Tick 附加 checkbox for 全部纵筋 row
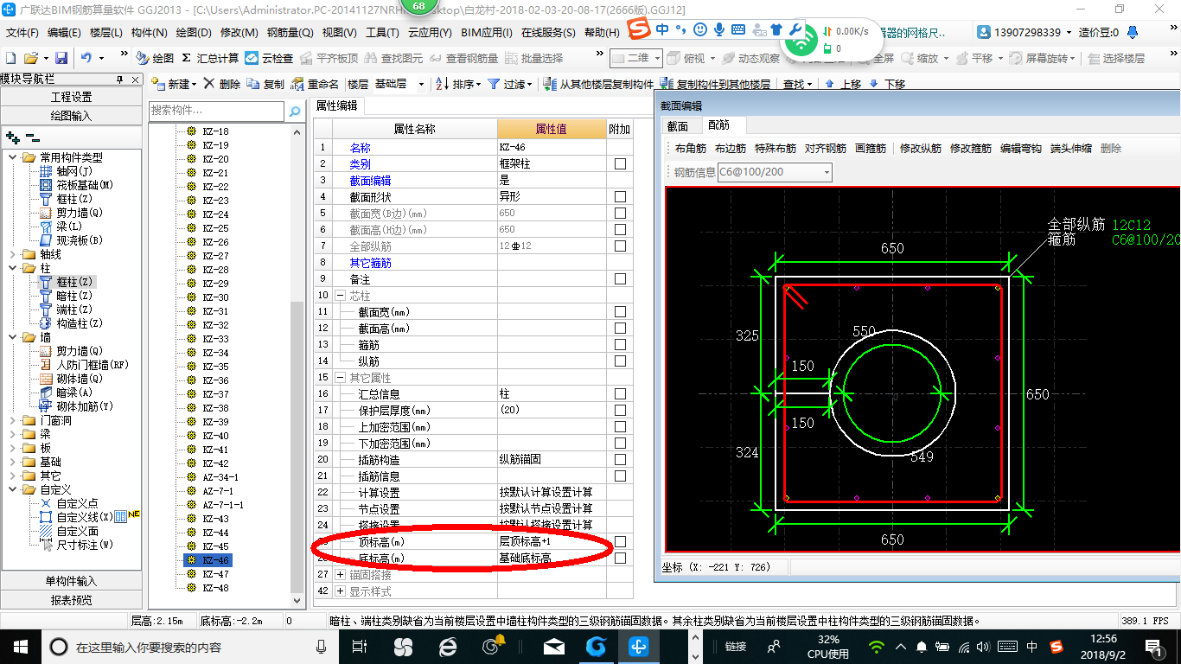 620,246
